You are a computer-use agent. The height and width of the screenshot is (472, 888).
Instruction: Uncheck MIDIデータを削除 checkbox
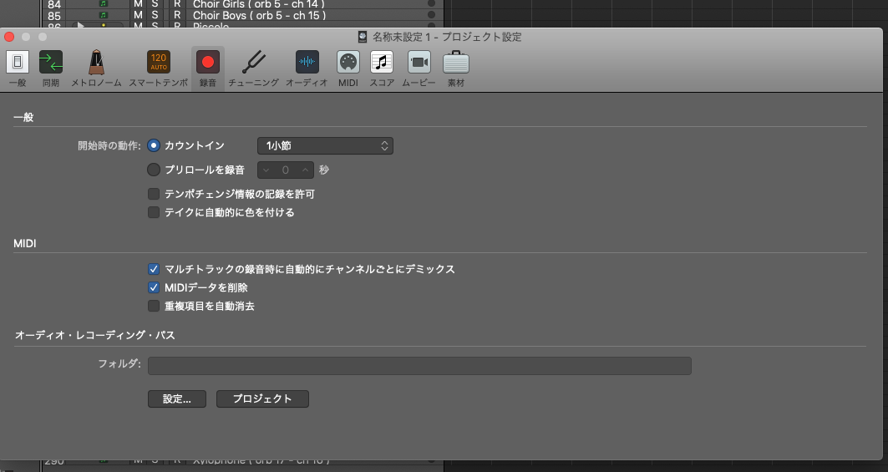tap(154, 287)
